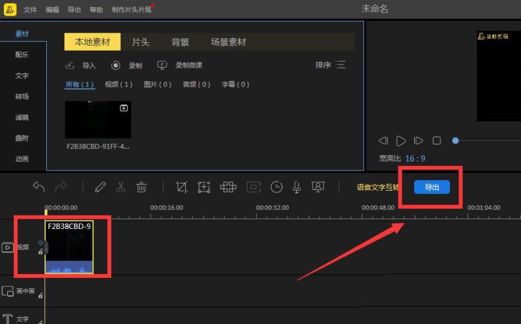Viewport: 521px width, 324px height.
Task: Select the crop tool
Action: 182,187
